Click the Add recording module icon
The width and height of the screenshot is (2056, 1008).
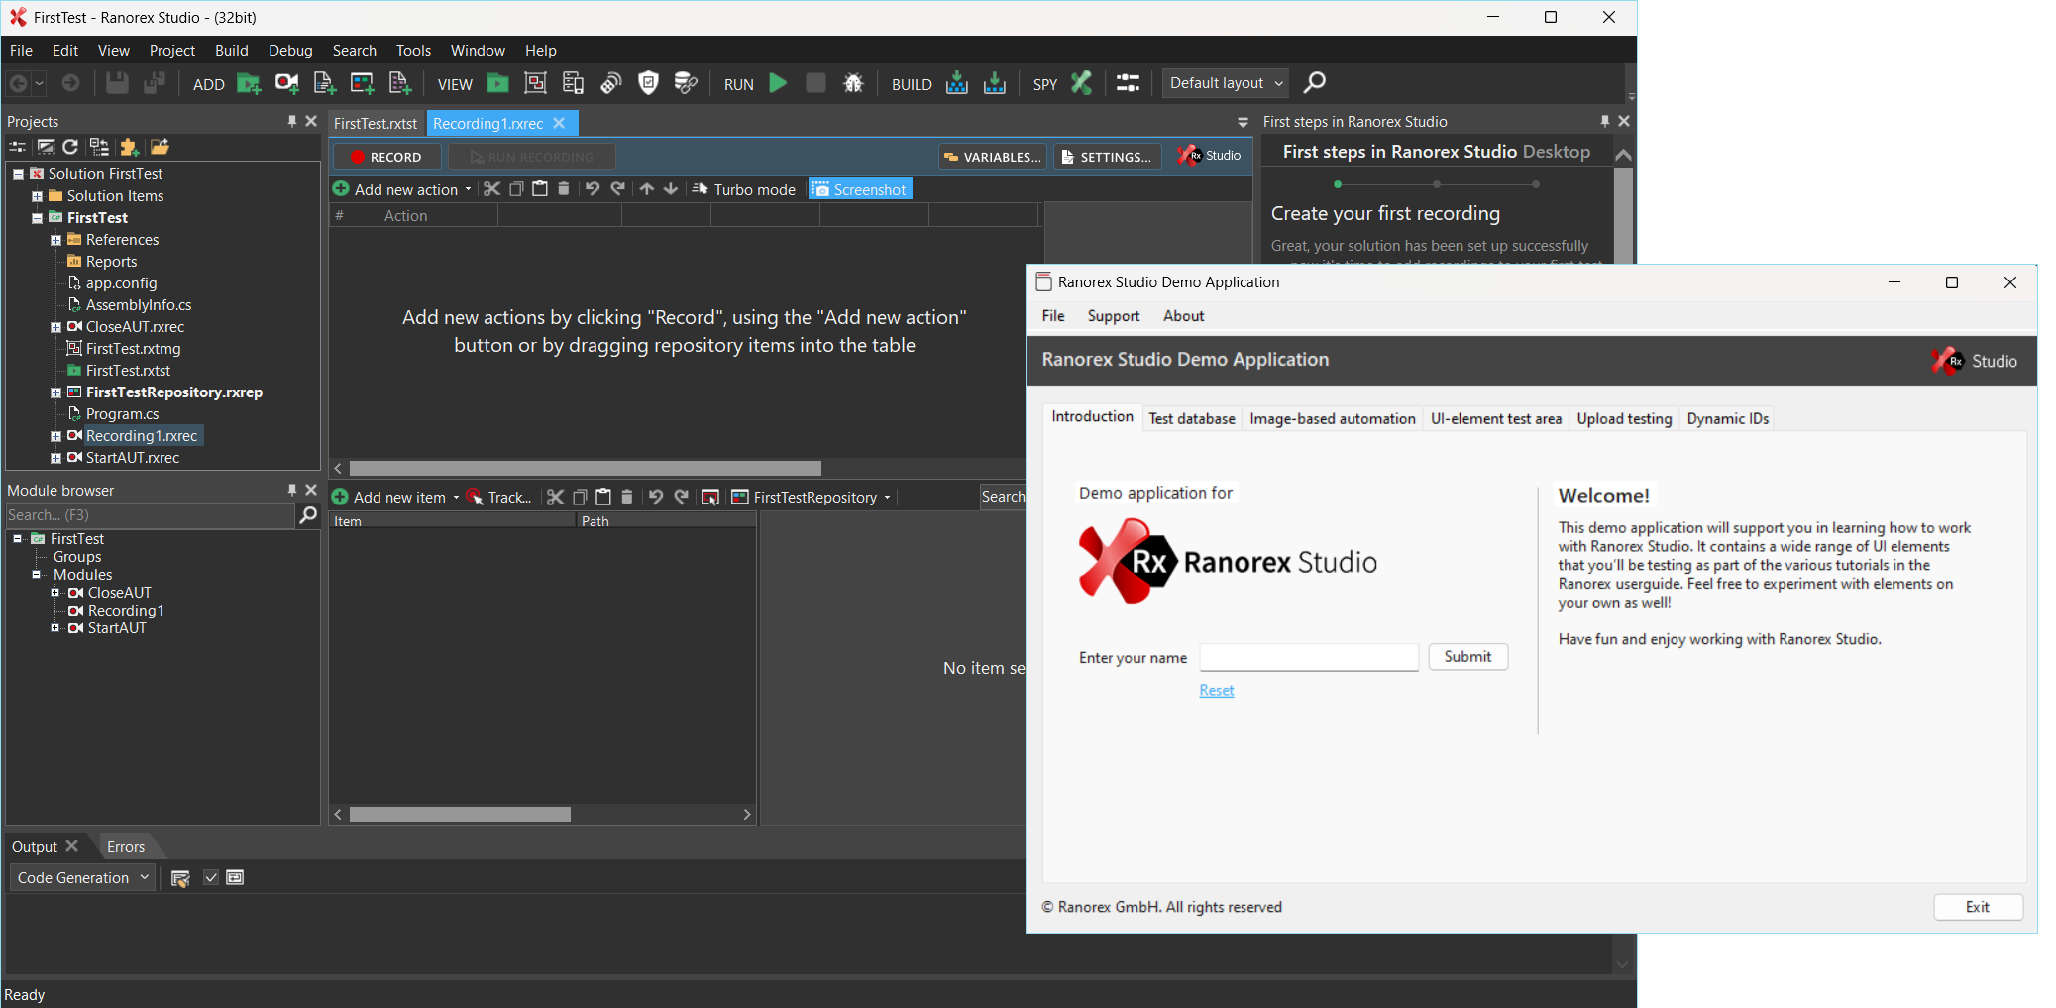tap(287, 83)
